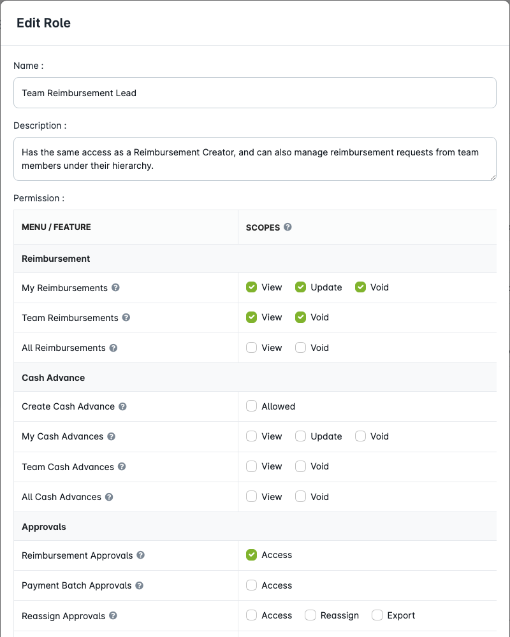The image size is (510, 637).
Task: Click the 'Approvals' section heading
Action: coord(44,527)
